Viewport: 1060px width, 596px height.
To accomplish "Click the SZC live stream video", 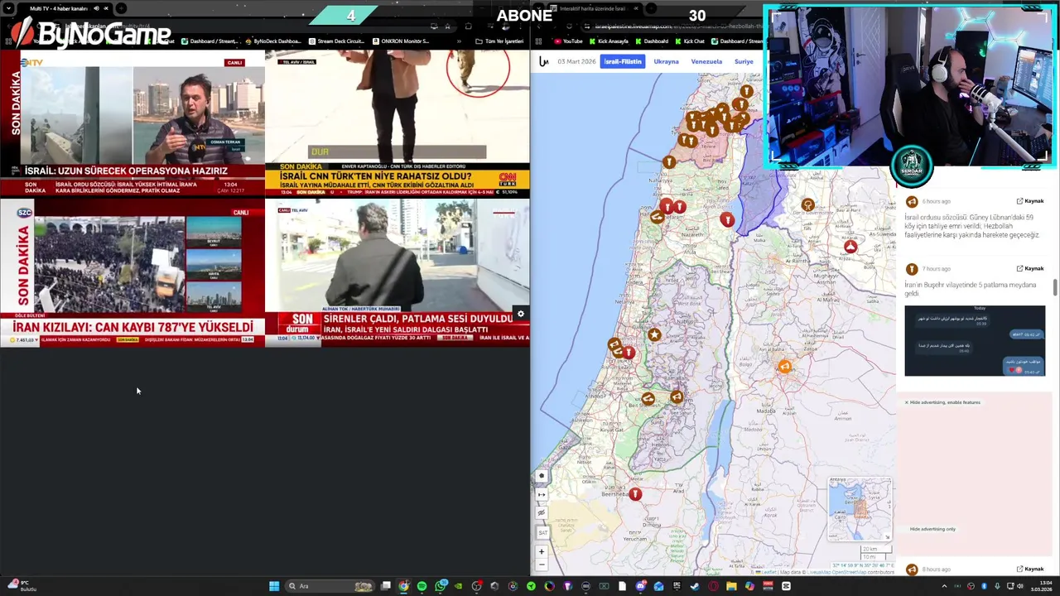I will tap(132, 272).
